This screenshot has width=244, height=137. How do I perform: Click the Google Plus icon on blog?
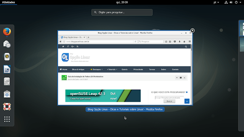pos(73,47)
